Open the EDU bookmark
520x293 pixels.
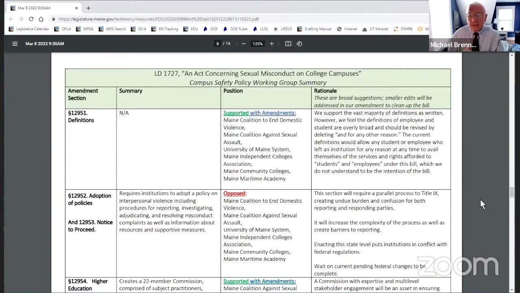[191, 29]
